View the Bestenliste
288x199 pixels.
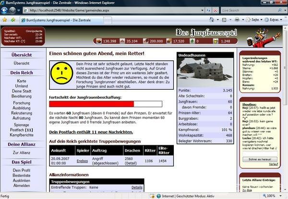[x=22, y=176]
